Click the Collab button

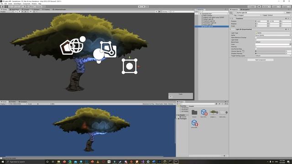point(252,6)
